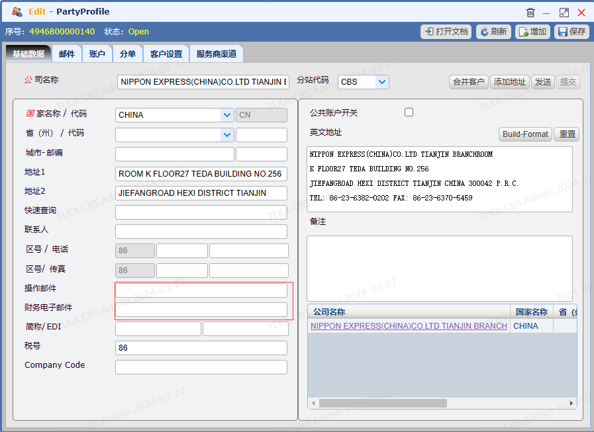Click the 保存 save button
This screenshot has width=594, height=432.
tap(571, 32)
